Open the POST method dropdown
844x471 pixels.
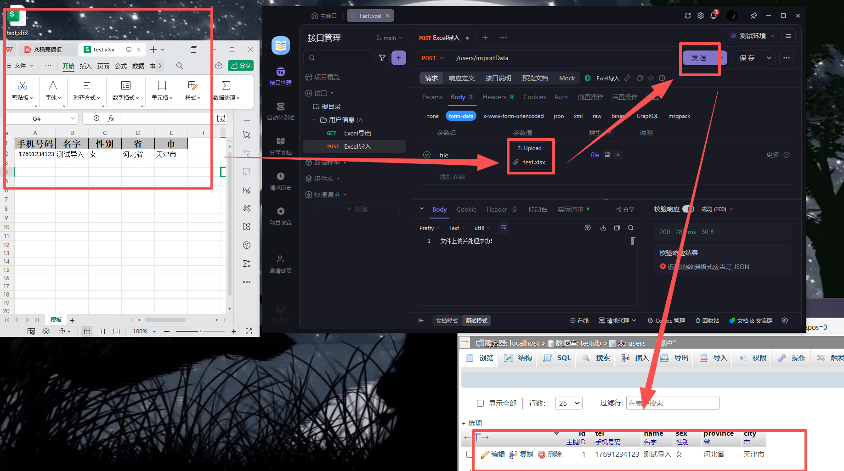tap(433, 58)
